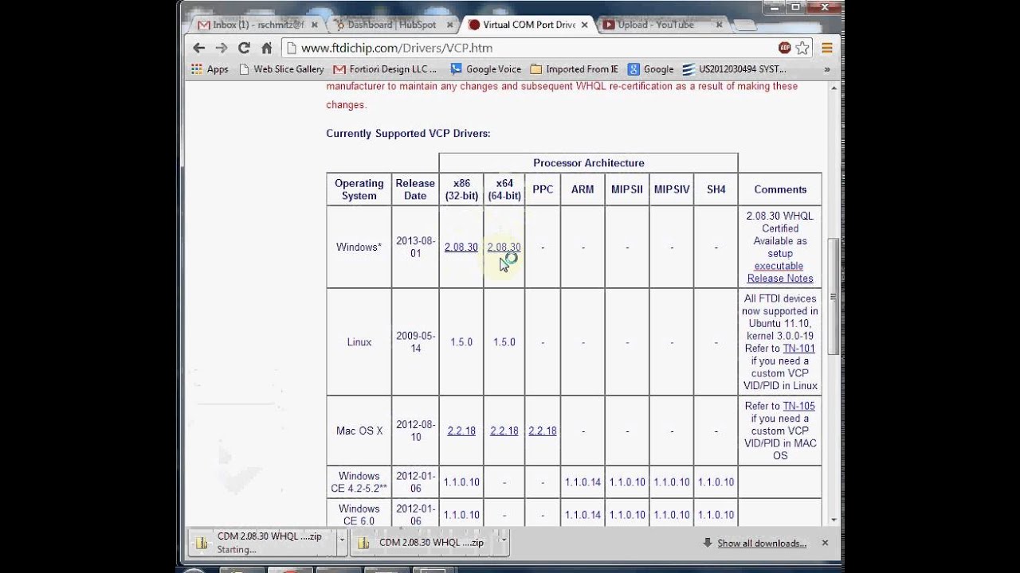The width and height of the screenshot is (1020, 573).
Task: Click the Currently Supported VCP Drivers heading
Action: pyautogui.click(x=408, y=134)
